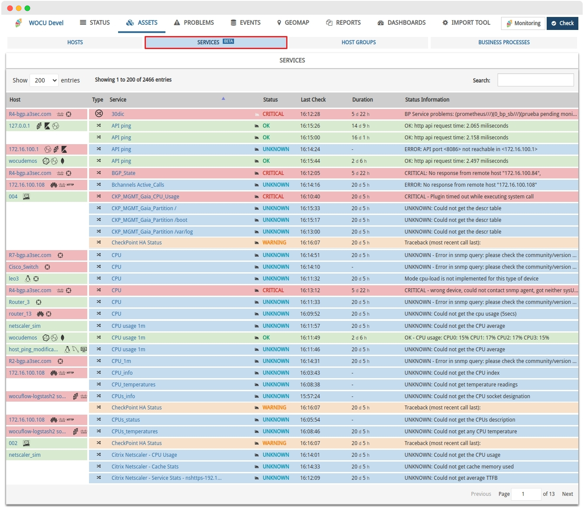The height and width of the screenshot is (508, 584).
Task: Open host leo3 link
Action: tap(14, 279)
